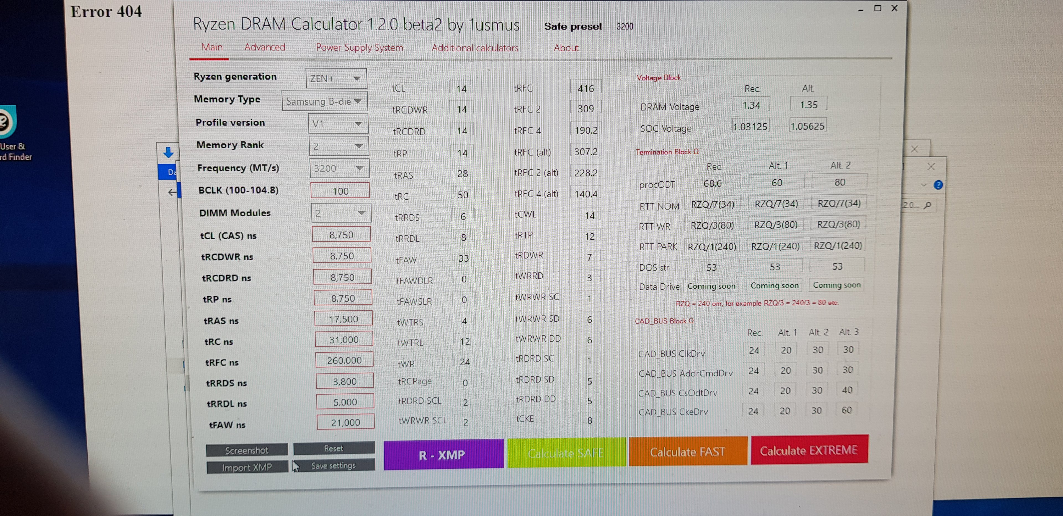Open the Power Supply System tab
Viewport: 1063px width, 516px height.
click(x=359, y=48)
